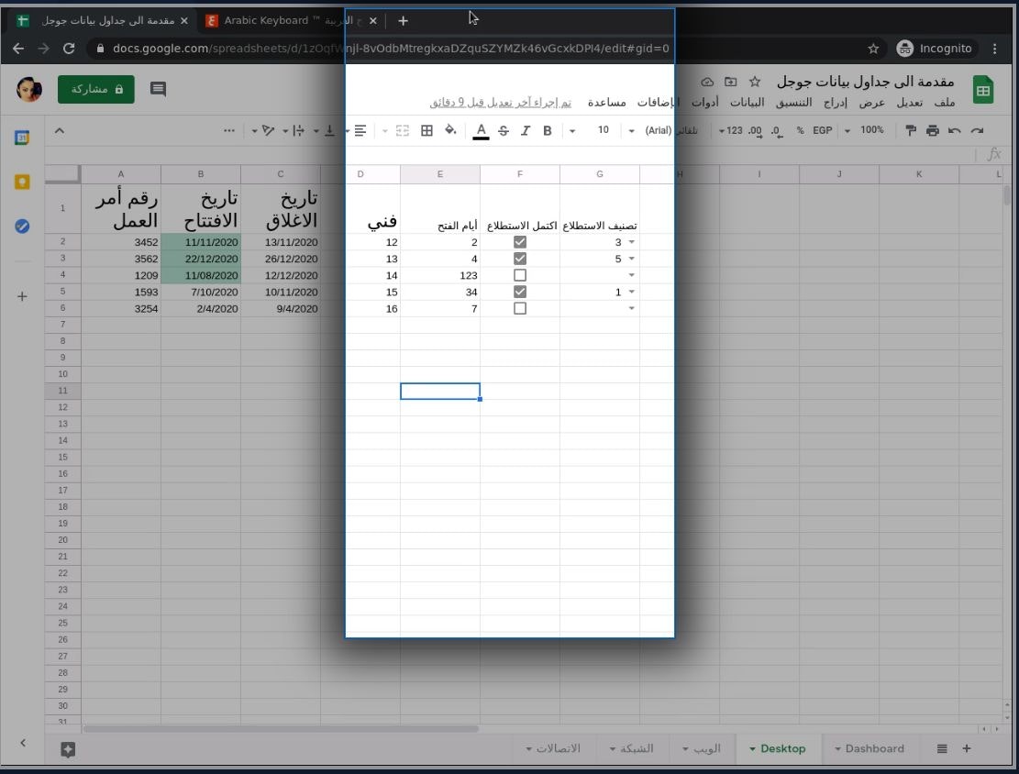
Task: Click the account avatar picture
Action: pos(29,89)
